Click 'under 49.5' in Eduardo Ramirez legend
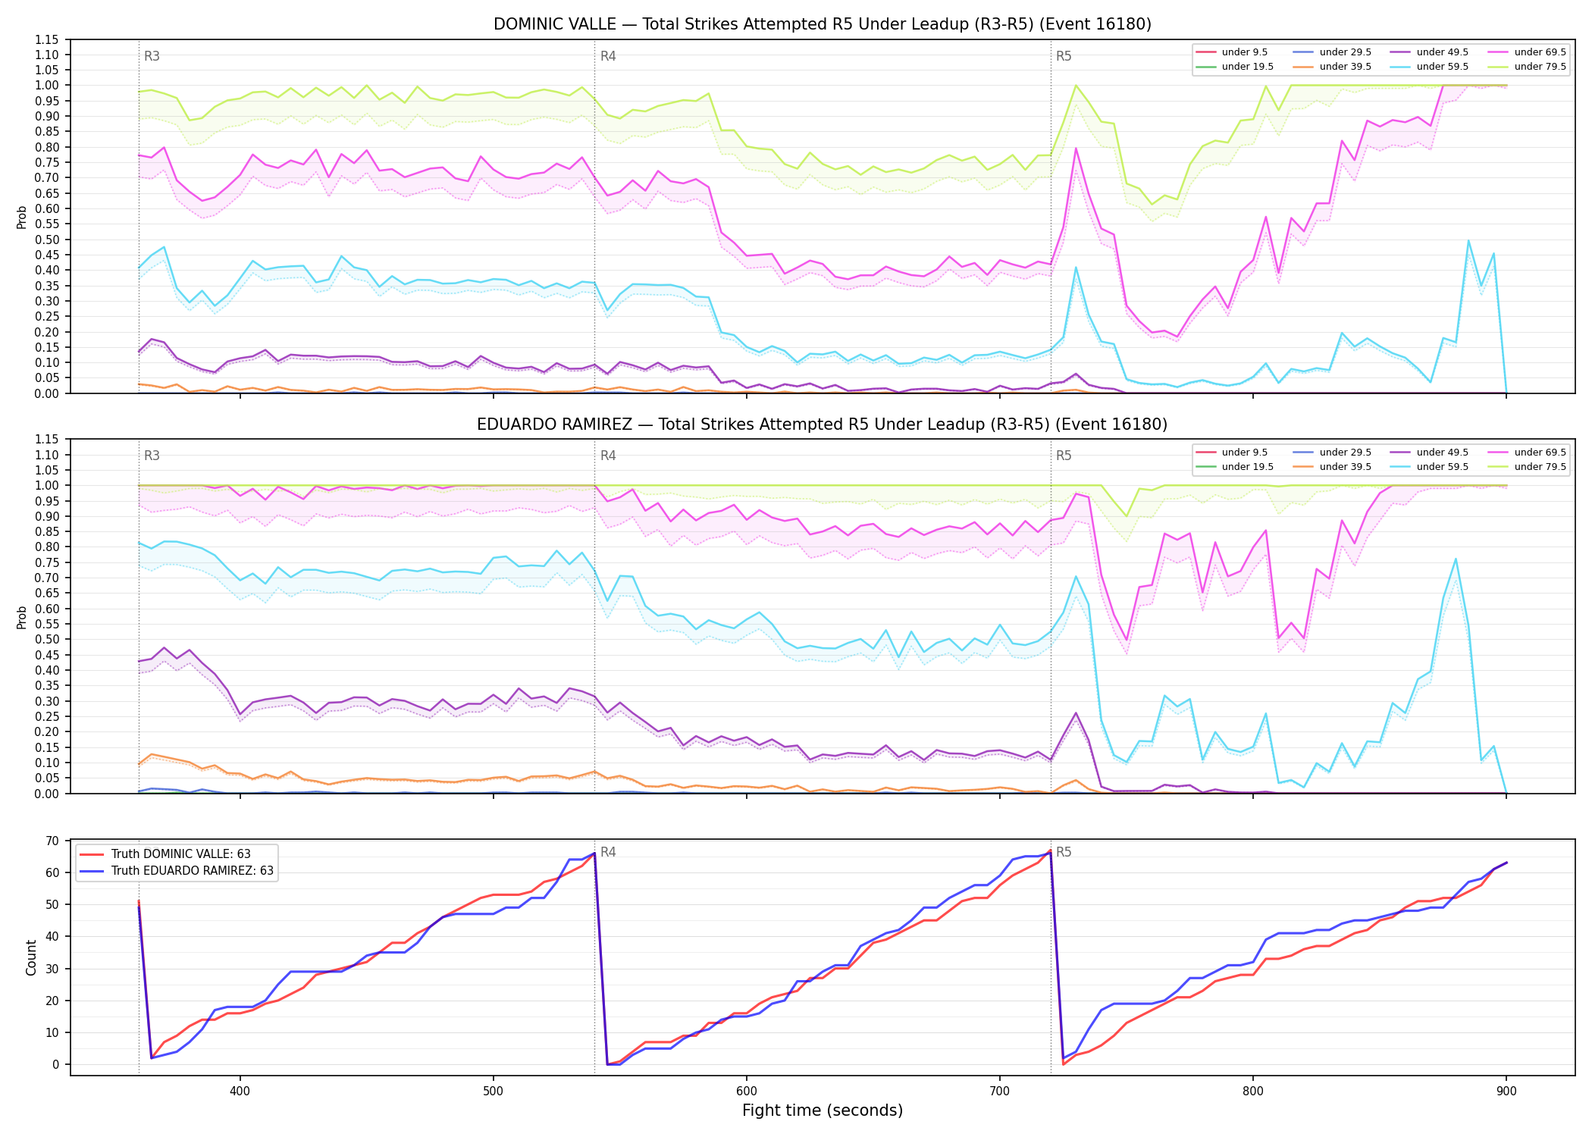The width and height of the screenshot is (1592, 1137). 1443,453
